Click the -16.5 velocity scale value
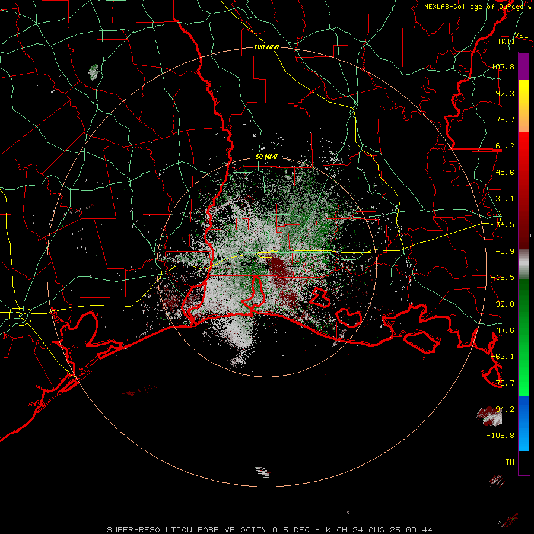534x534 pixels. click(x=503, y=278)
